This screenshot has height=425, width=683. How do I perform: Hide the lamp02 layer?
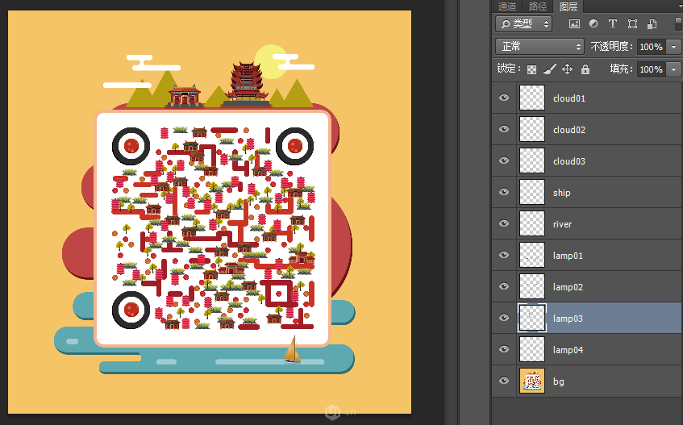(504, 286)
